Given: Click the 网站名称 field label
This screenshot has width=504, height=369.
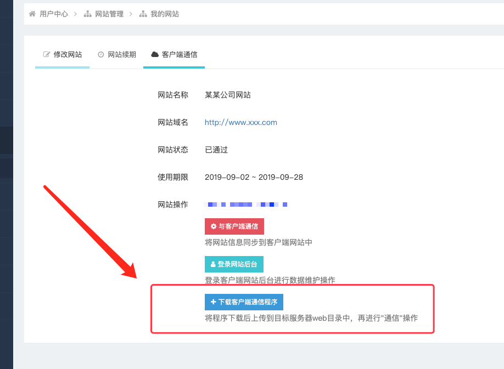Looking at the screenshot, I should tap(173, 95).
